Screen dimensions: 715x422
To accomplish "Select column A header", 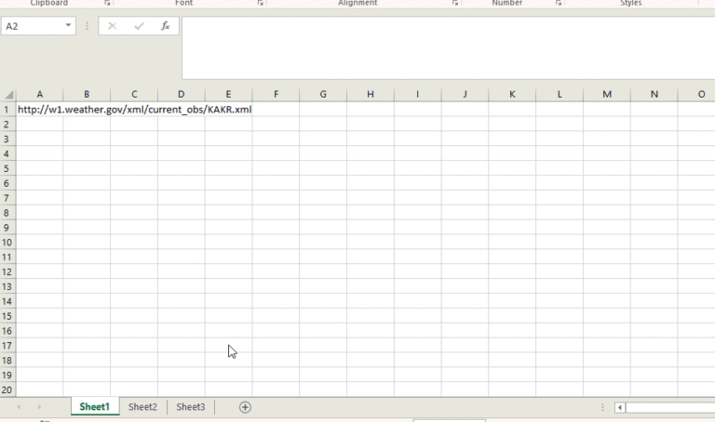I will 40,94.
